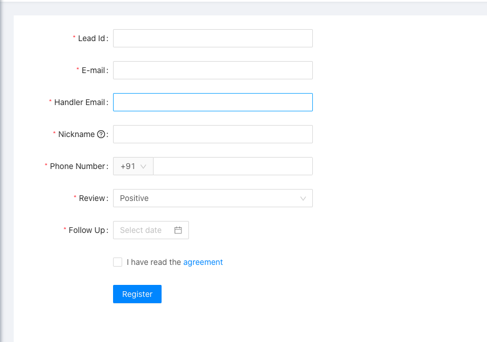Select the Nickname text box
Image resolution: width=487 pixels, height=342 pixels.
click(213, 134)
